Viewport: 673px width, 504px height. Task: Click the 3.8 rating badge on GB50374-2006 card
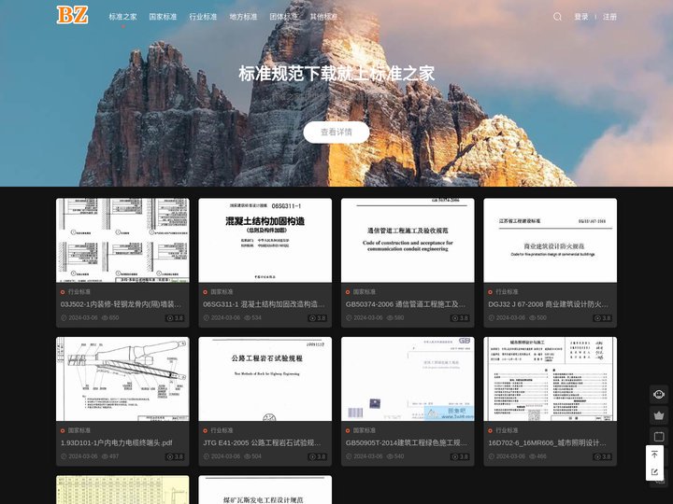(460, 318)
